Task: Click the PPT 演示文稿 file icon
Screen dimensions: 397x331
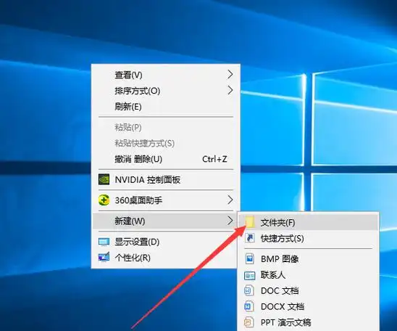Action: pyautogui.click(x=249, y=322)
